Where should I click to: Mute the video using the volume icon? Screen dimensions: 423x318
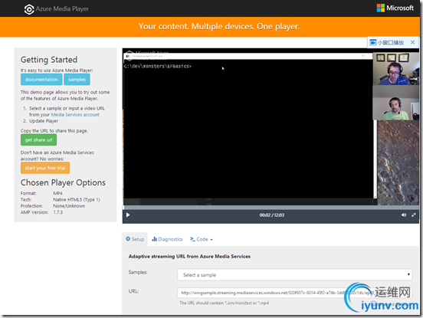[x=404, y=215]
